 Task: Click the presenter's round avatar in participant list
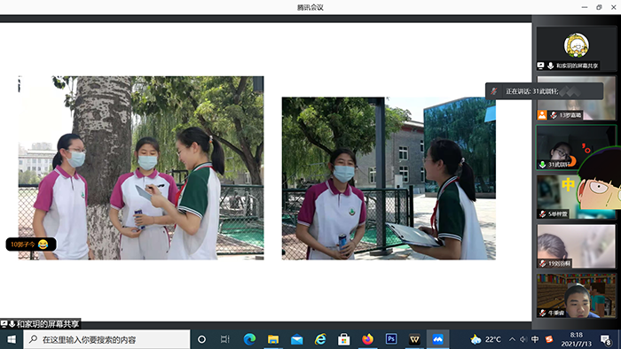click(x=577, y=44)
